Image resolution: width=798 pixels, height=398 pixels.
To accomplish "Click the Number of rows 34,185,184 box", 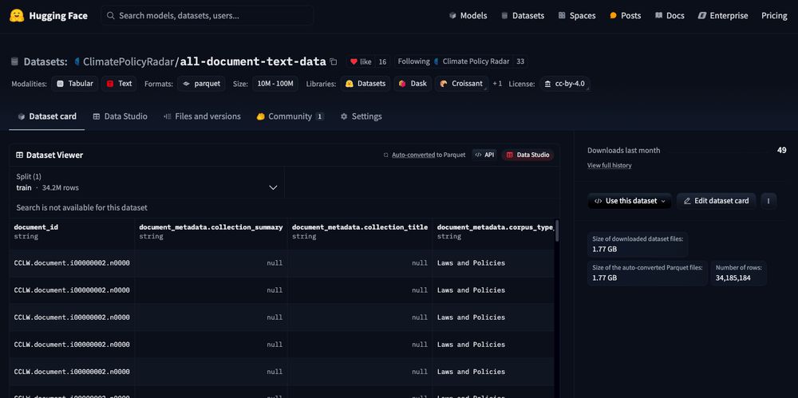I will [739, 274].
